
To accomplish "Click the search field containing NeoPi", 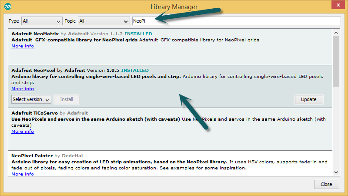I will (236, 21).
